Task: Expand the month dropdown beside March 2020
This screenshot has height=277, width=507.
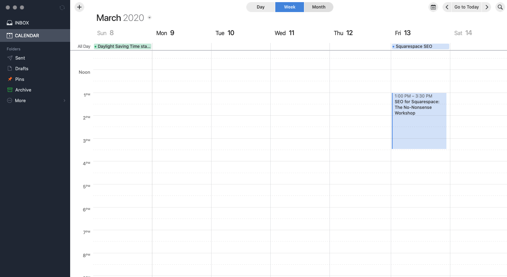Action: (150, 18)
